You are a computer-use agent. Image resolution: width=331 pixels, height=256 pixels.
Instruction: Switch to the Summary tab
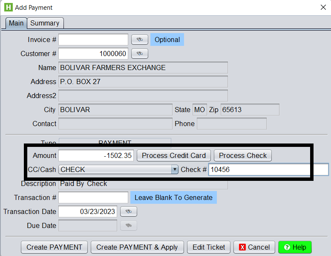click(45, 23)
